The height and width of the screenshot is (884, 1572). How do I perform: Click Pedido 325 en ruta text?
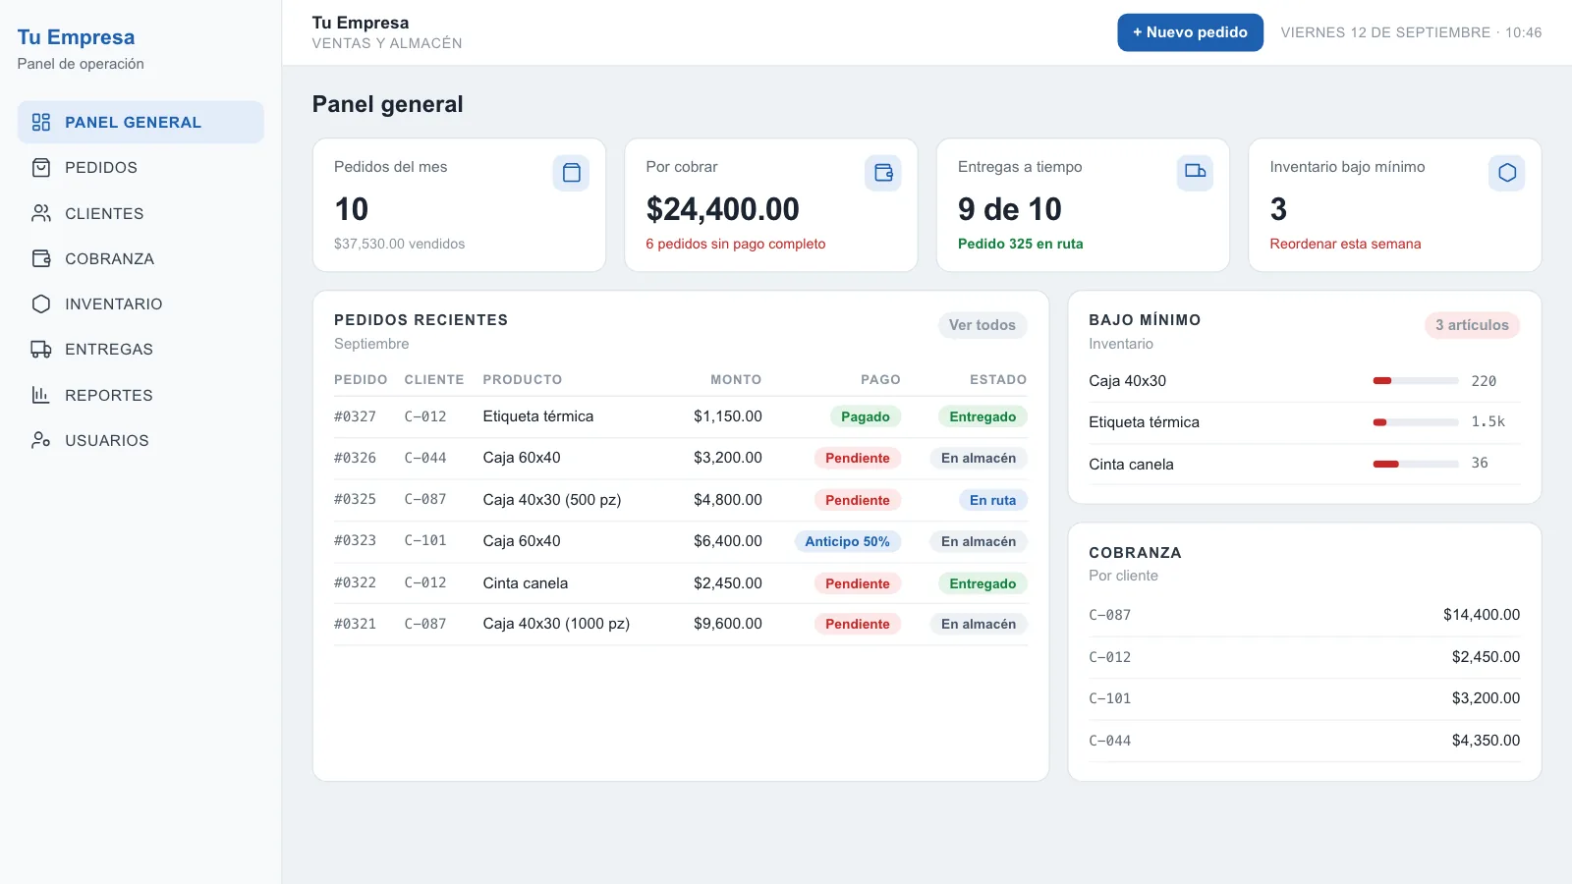pyautogui.click(x=1021, y=244)
